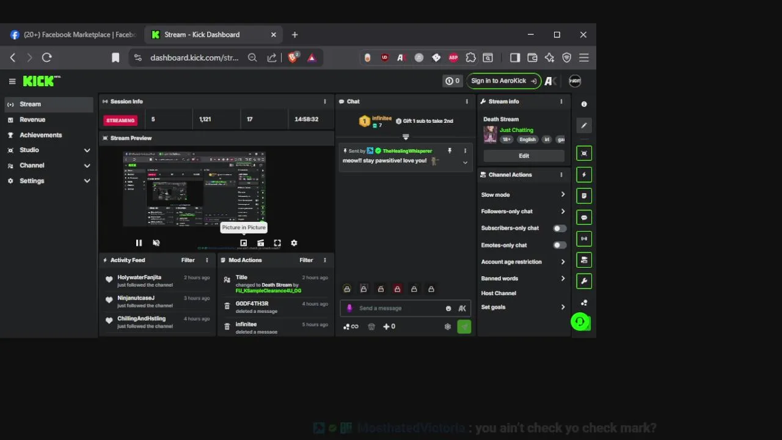The height and width of the screenshot is (440, 782).
Task: Open Session Info three-dot menu
Action: click(x=324, y=101)
